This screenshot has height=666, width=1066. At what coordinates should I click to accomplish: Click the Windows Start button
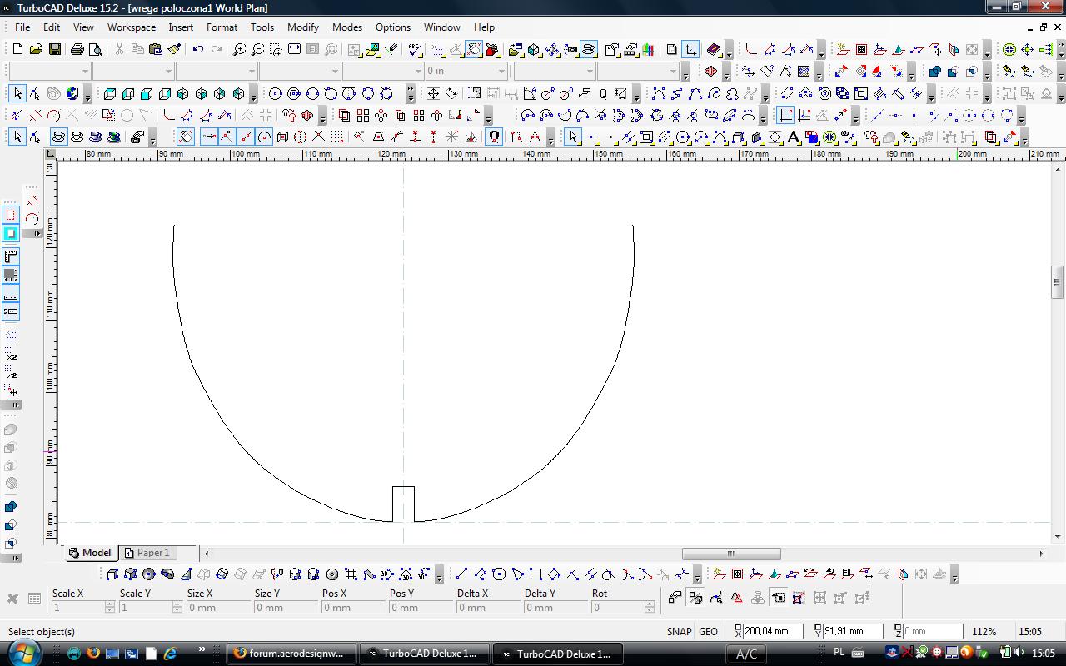tap(23, 652)
